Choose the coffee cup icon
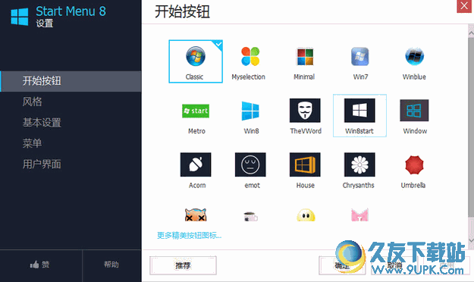The width and height of the screenshot is (474, 282). (x=250, y=216)
